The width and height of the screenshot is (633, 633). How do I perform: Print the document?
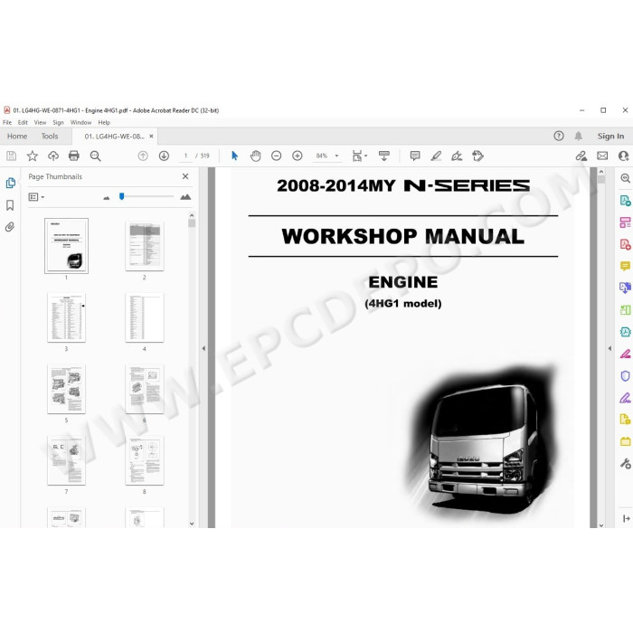click(74, 156)
